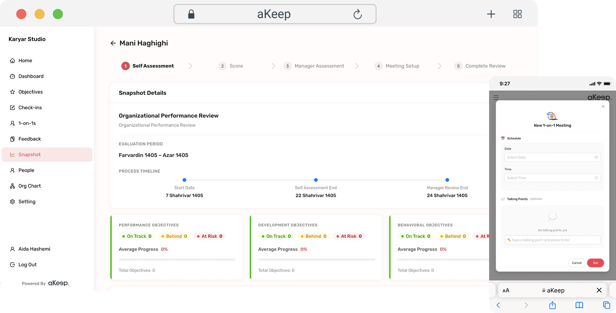The image size is (616, 313).
Task: Go to the Self Assessment step
Action: pos(147,66)
